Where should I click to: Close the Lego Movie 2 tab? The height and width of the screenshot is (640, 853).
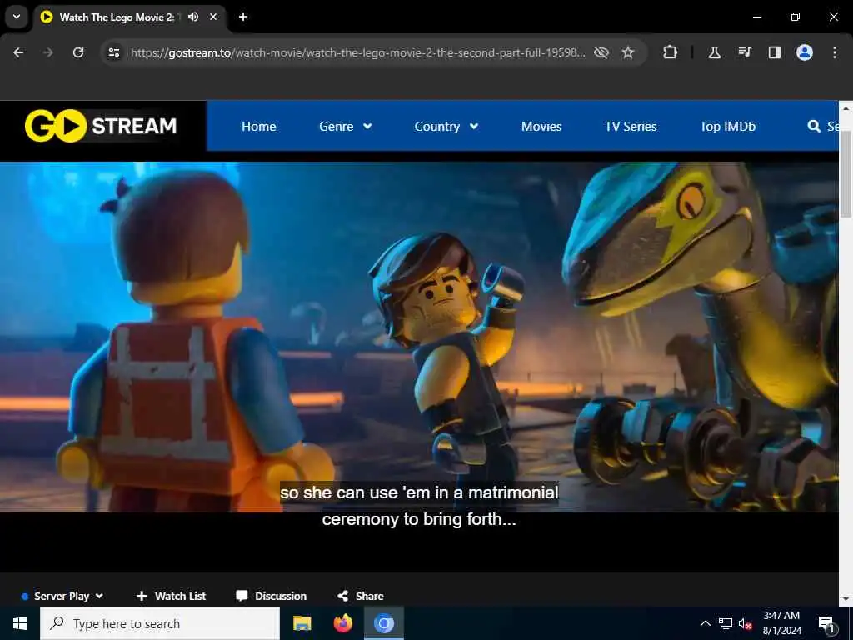213,17
